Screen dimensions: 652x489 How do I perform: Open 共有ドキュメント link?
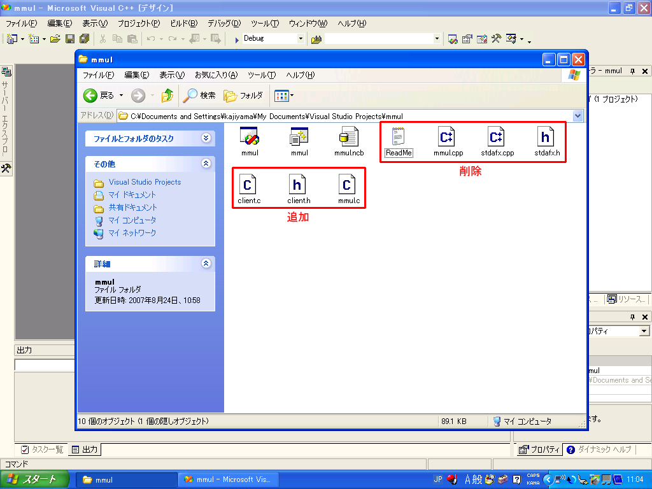[x=132, y=208]
